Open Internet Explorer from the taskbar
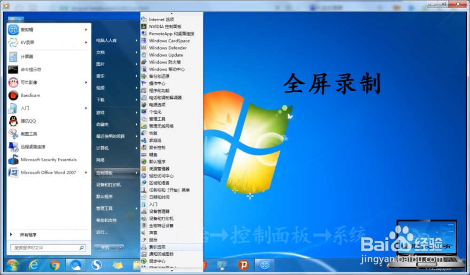Image resolution: width=470 pixels, height=275 pixels. [x=33, y=265]
